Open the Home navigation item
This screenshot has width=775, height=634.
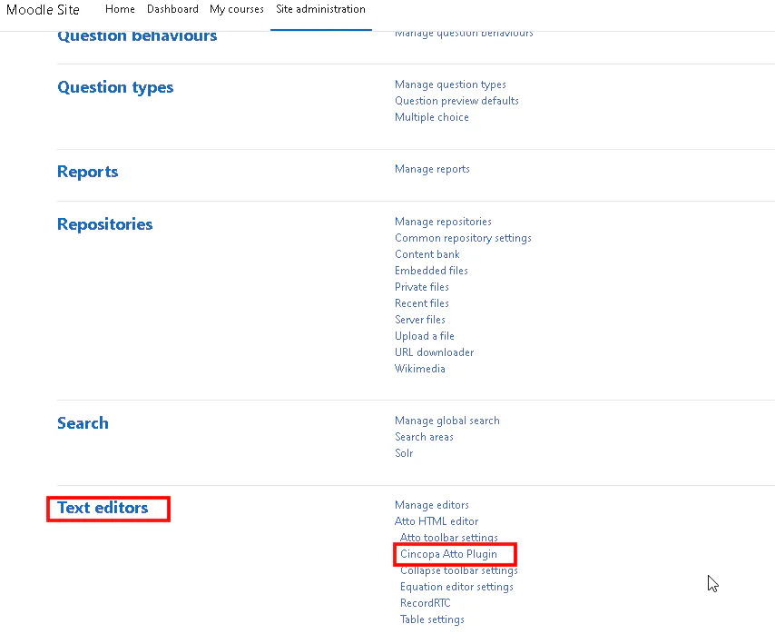pos(120,9)
